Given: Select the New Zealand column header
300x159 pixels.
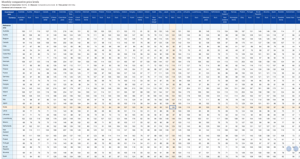Looking at the screenshot, I should tap(225, 13).
